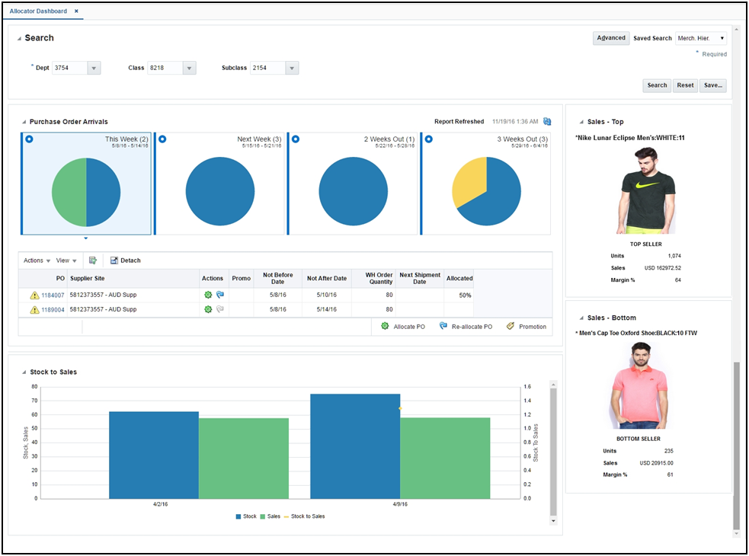Click the Promotion legend icon below the table
The width and height of the screenshot is (749, 556).
(508, 326)
